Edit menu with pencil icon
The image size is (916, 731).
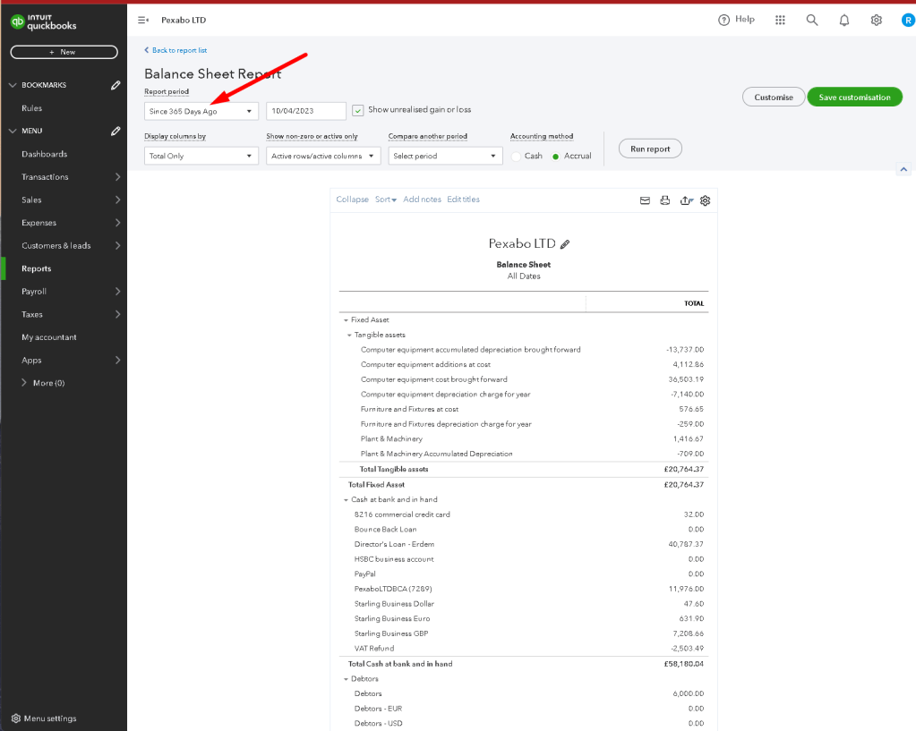(x=116, y=131)
